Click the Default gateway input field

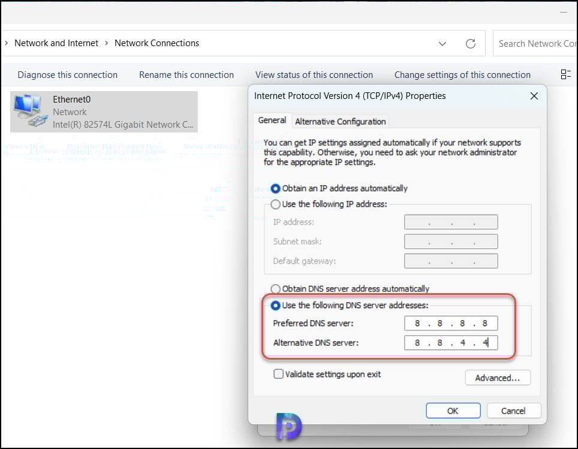[x=451, y=261]
